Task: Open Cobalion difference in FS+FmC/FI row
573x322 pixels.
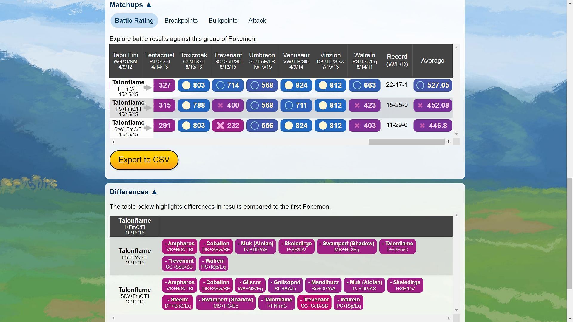Action: [x=216, y=247]
